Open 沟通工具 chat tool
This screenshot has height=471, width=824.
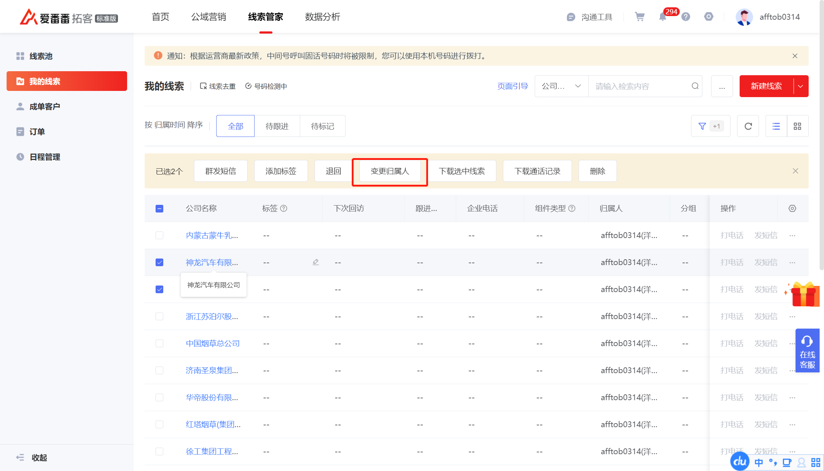(x=590, y=17)
